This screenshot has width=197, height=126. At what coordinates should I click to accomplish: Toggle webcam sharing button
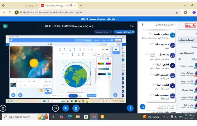point(55,108)
